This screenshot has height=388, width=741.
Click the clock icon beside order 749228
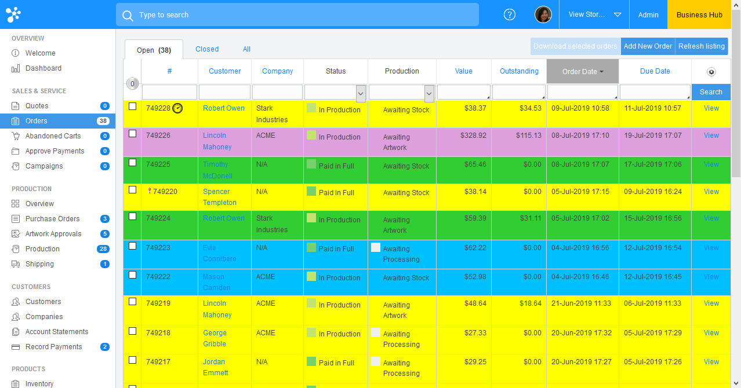click(x=177, y=108)
